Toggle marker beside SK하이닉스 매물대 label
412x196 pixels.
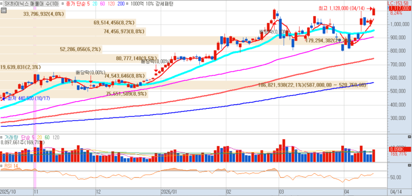tap(2, 4)
